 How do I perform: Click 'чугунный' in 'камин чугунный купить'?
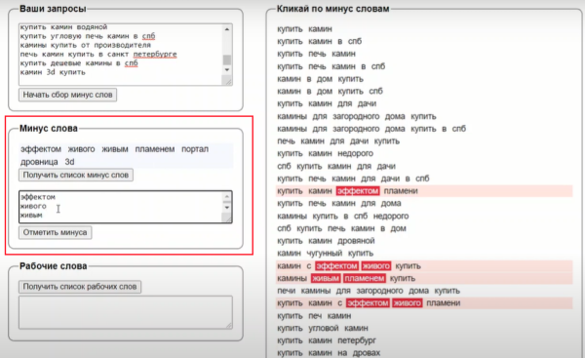tap(325, 254)
